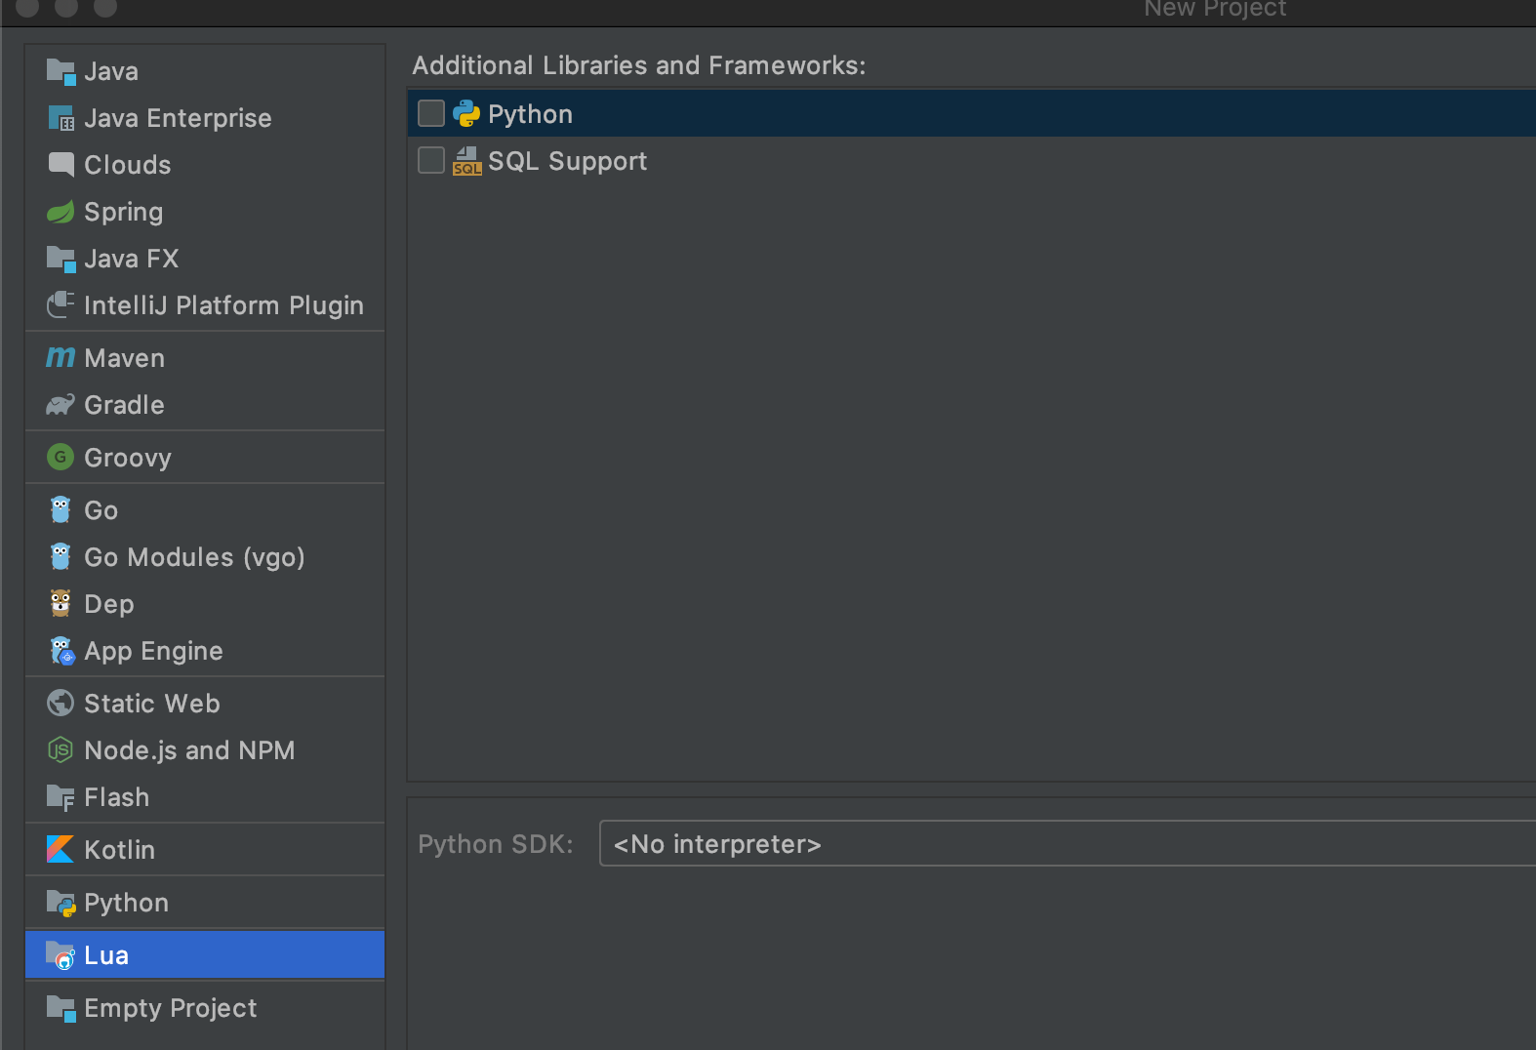Click the Python SDK label
Image resolution: width=1536 pixels, height=1050 pixels.
pos(496,844)
